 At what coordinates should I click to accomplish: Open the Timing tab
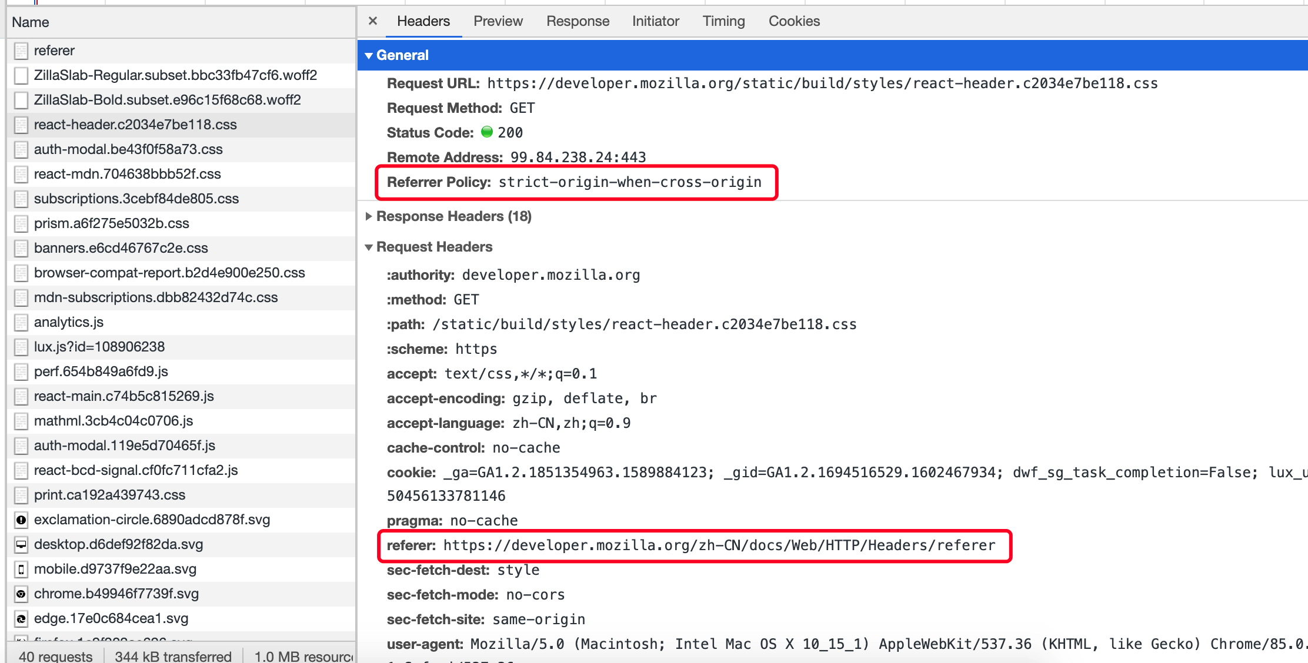(x=723, y=21)
